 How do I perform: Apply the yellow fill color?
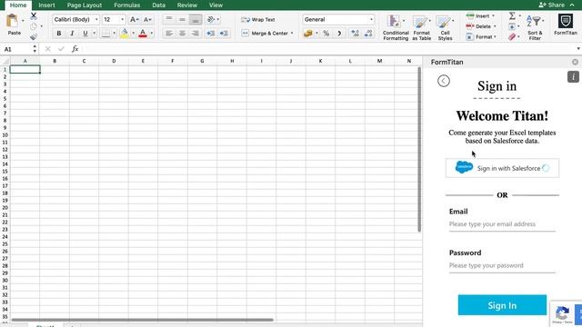point(125,34)
